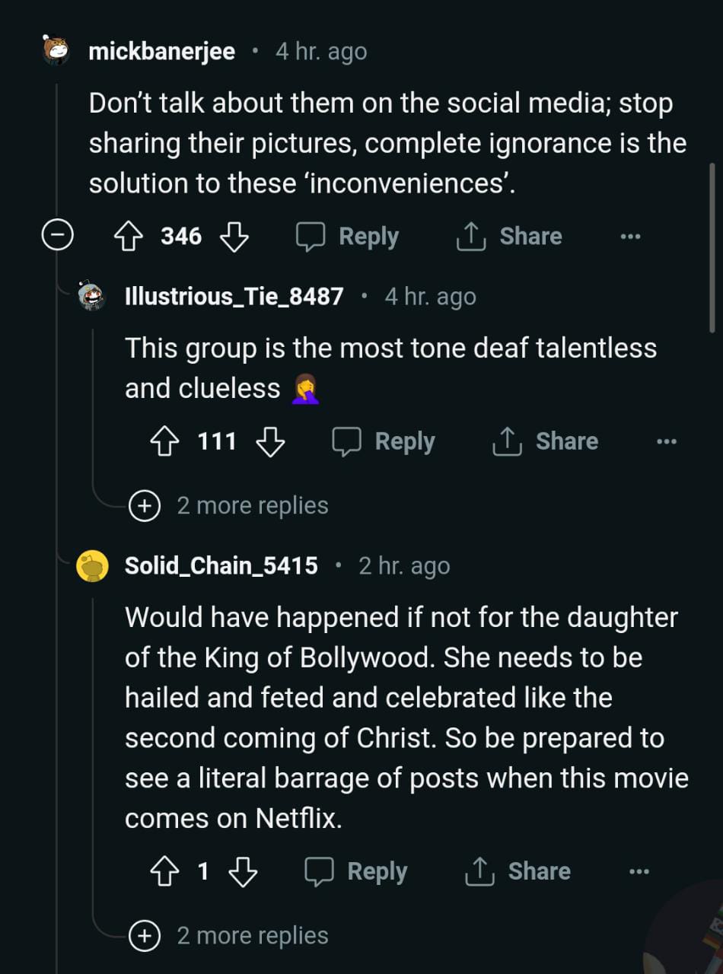Image resolution: width=723 pixels, height=974 pixels.
Task: Reply to mickbanerjee's comment
Action: (x=348, y=237)
